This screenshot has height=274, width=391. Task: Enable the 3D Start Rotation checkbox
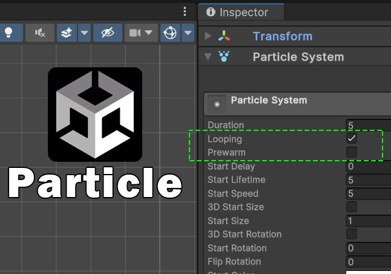point(352,234)
